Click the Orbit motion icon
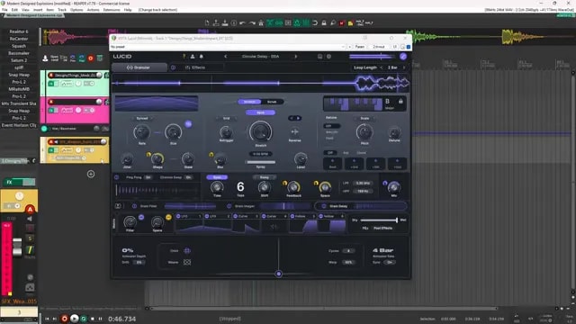 tap(187, 250)
